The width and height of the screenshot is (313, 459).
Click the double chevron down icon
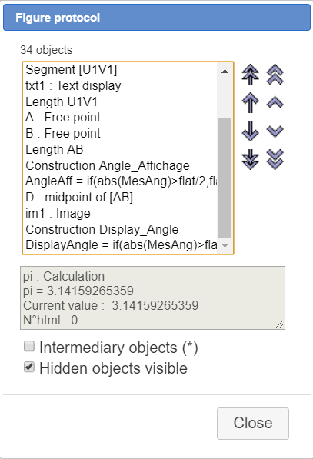275,160
